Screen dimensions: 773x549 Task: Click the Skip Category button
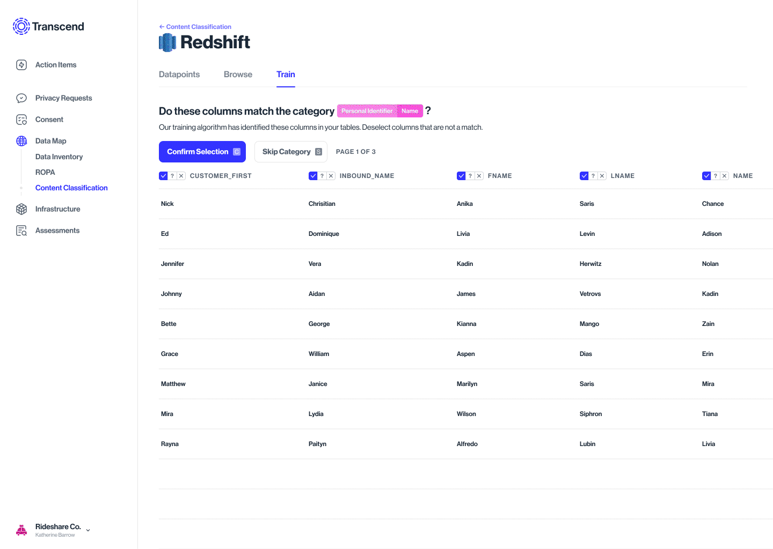[291, 152]
